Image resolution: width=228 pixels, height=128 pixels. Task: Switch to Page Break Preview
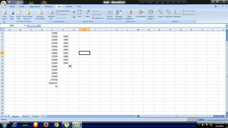196,119
